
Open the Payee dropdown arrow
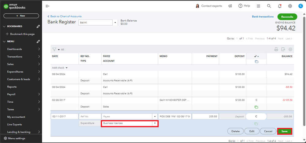155,116
